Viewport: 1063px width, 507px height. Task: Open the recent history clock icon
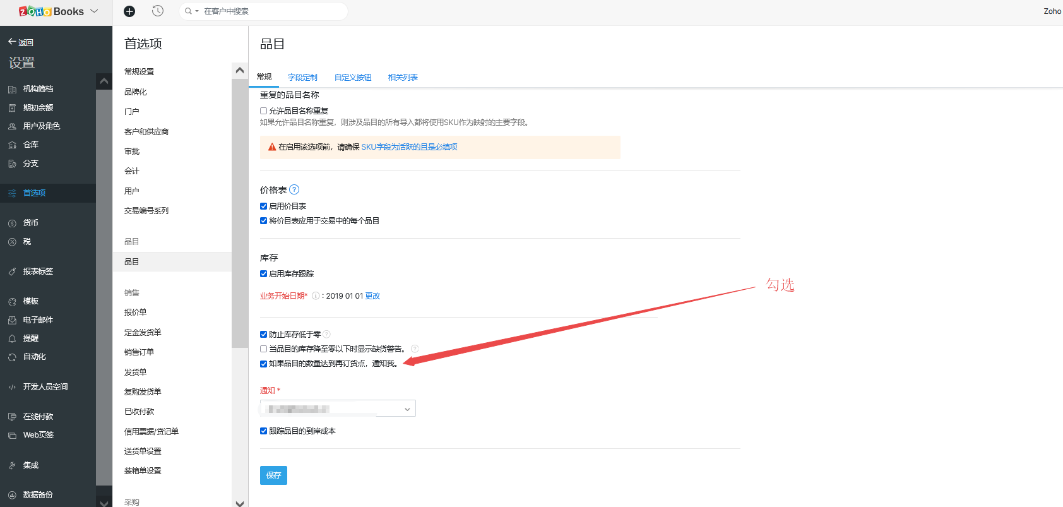coord(158,11)
